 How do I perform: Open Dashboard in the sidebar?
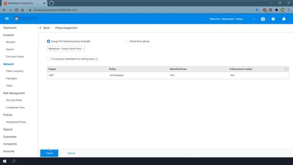(10, 28)
